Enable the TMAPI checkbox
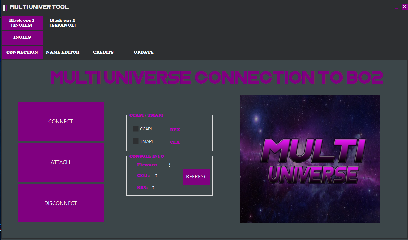 (136, 141)
